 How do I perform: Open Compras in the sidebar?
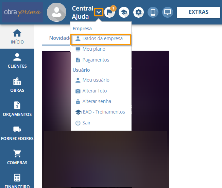click(17, 157)
